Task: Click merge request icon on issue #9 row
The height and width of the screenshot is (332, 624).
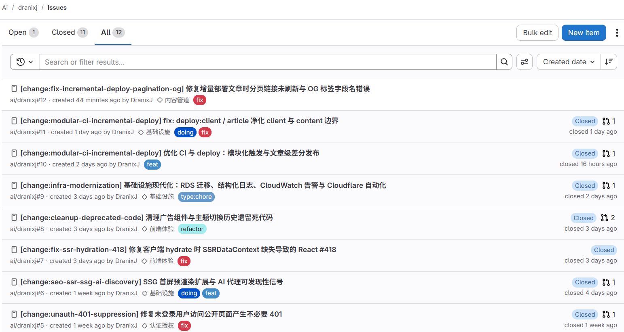Action: [x=606, y=186]
